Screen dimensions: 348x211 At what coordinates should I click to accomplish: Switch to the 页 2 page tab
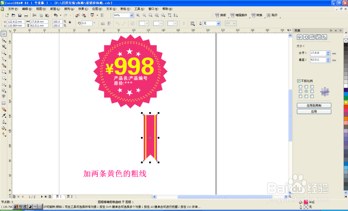pos(70,196)
